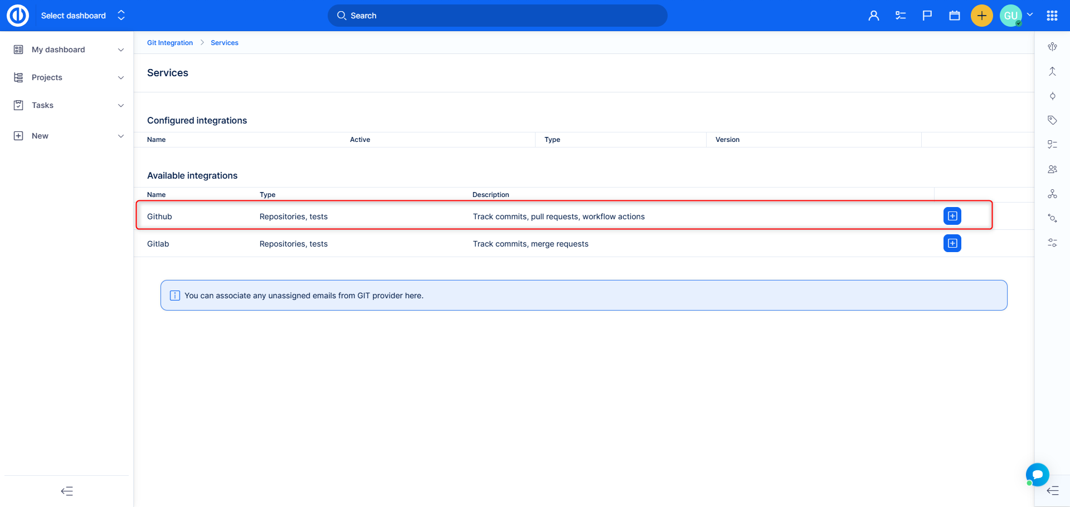Click the Search input field
Viewport: 1070px width, 507px height.
coord(497,16)
